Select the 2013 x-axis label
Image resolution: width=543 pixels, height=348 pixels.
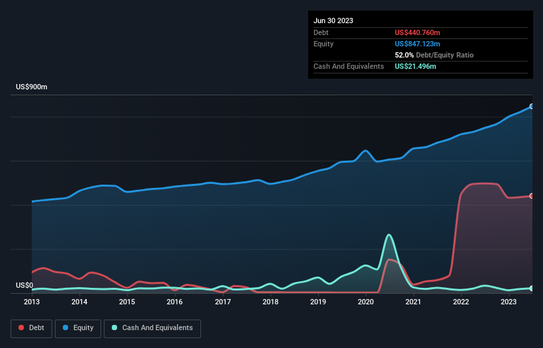pos(32,302)
